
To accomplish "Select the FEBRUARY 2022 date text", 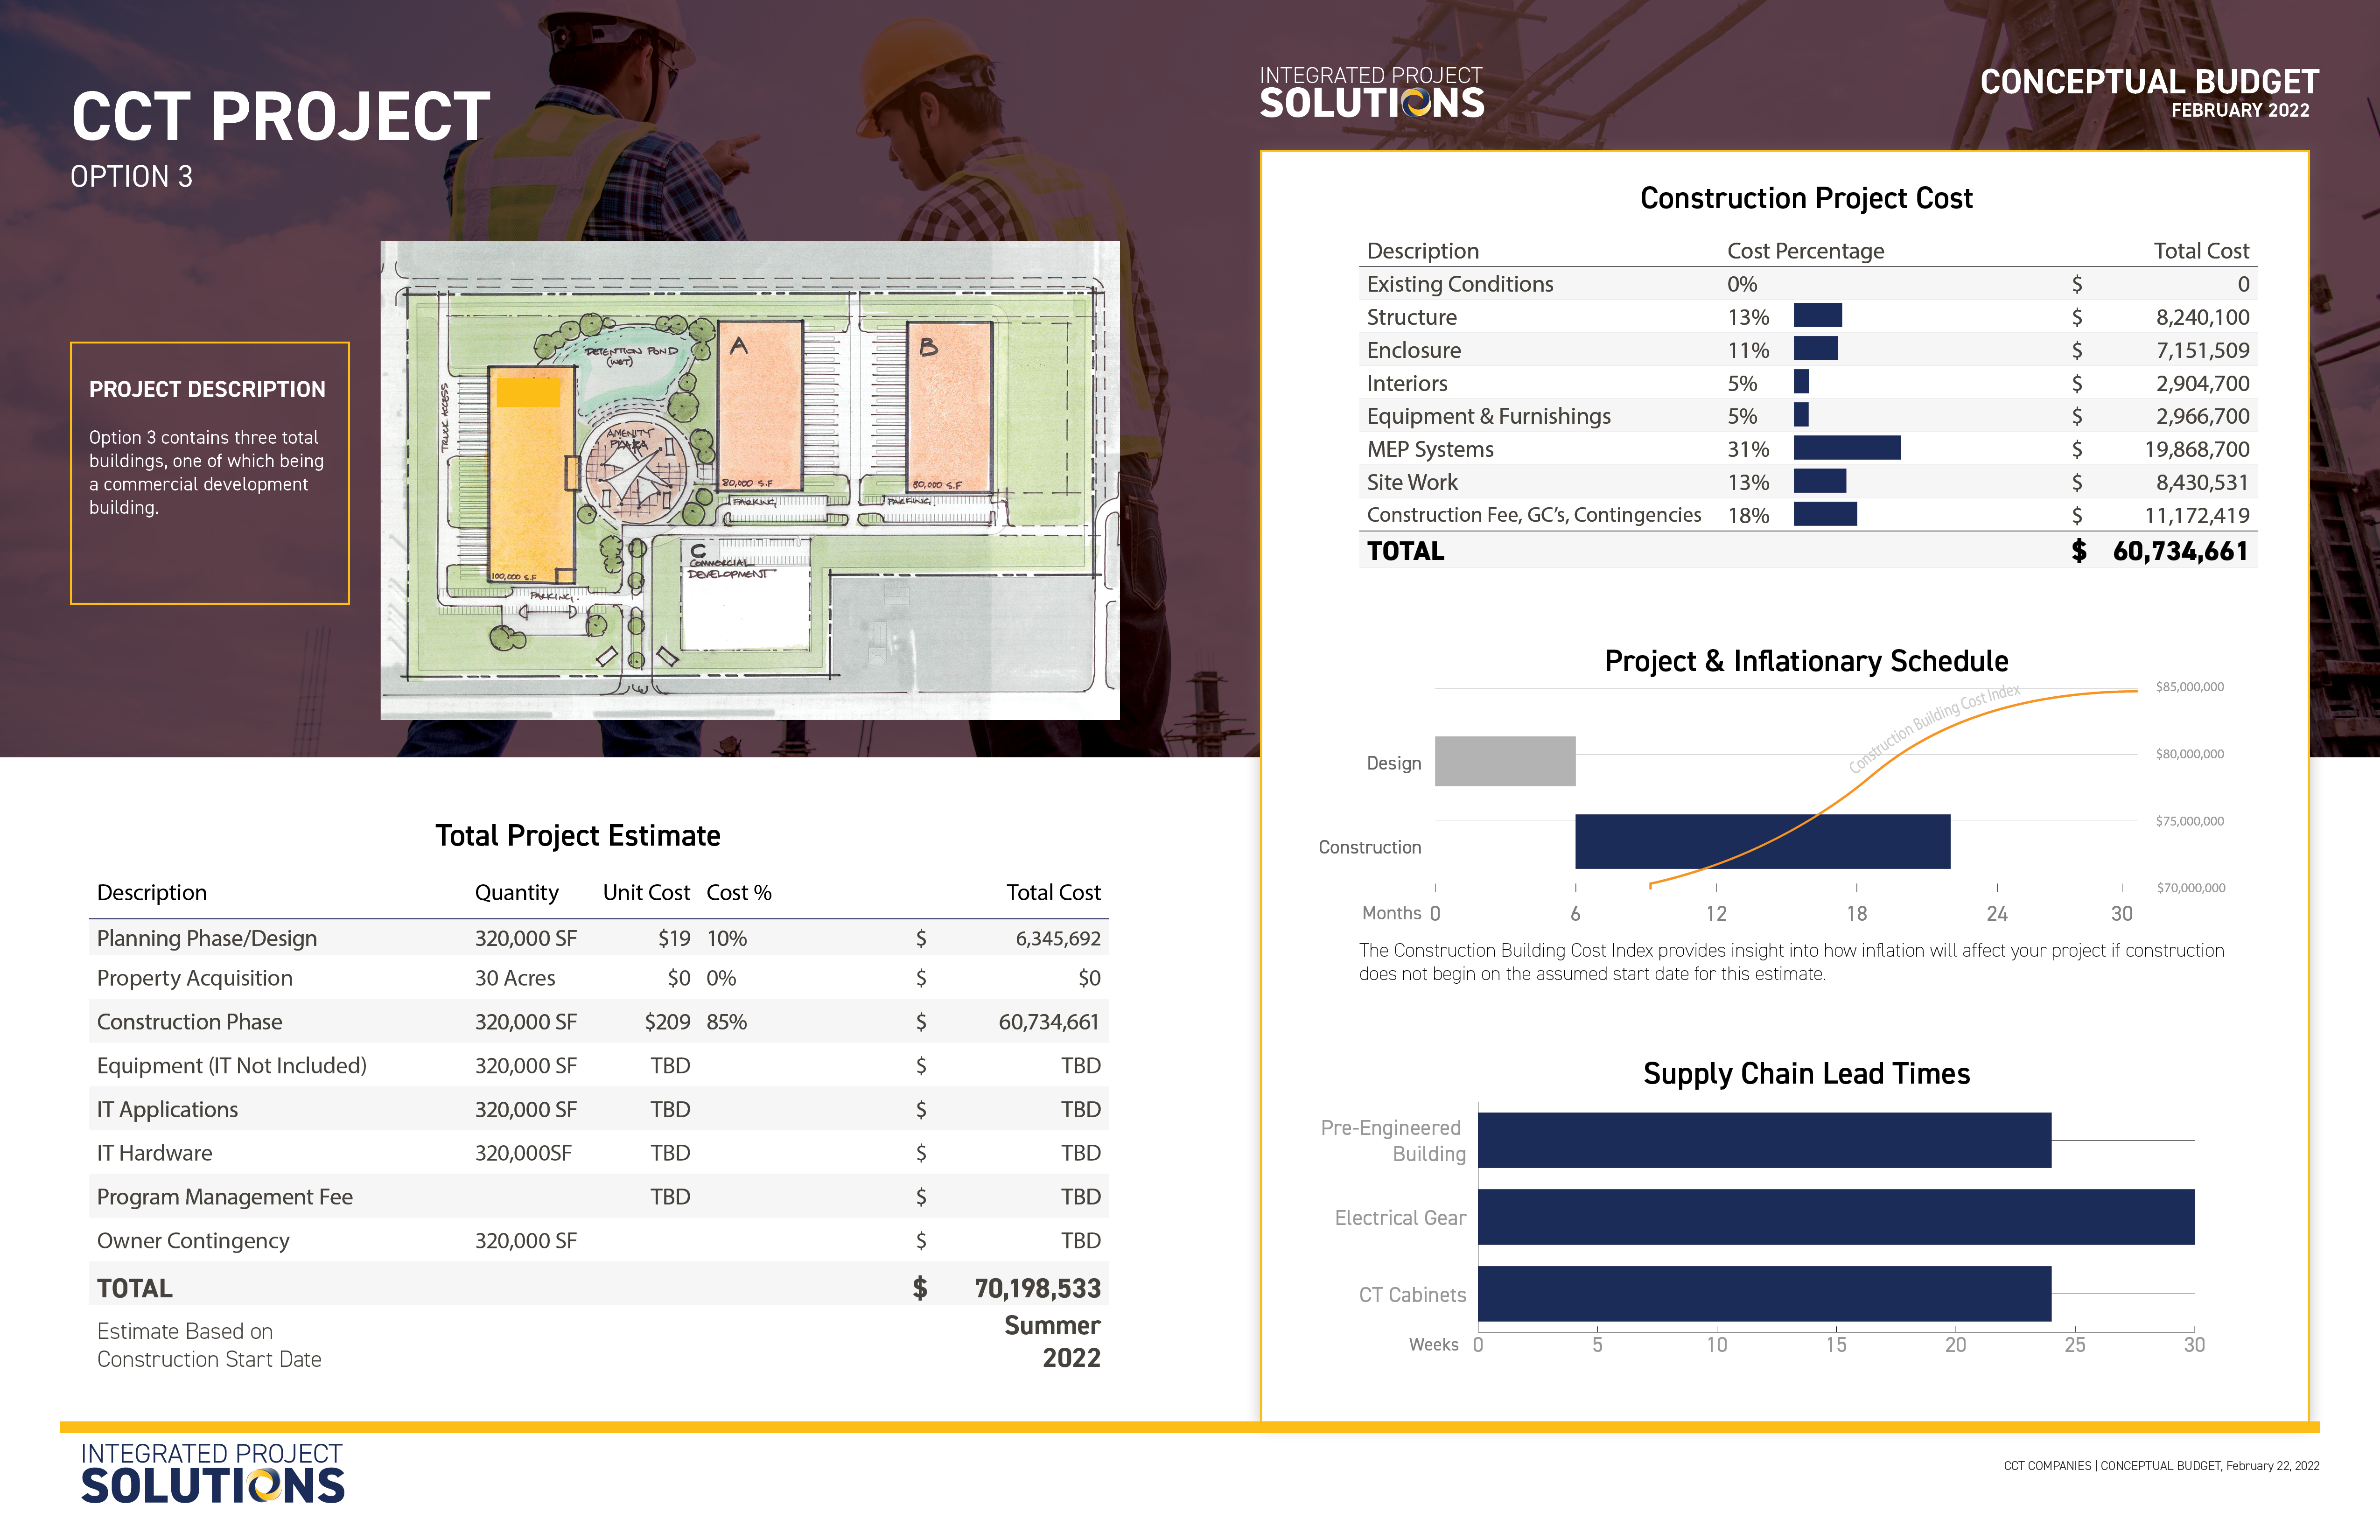I will [x=2240, y=110].
